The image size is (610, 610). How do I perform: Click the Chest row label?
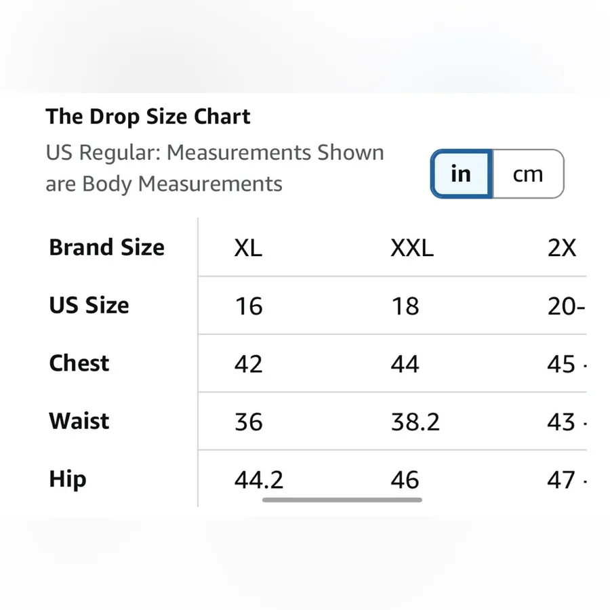[79, 363]
